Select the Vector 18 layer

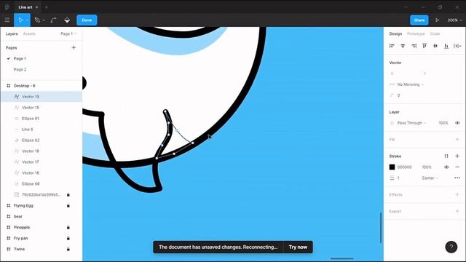pyautogui.click(x=41, y=151)
